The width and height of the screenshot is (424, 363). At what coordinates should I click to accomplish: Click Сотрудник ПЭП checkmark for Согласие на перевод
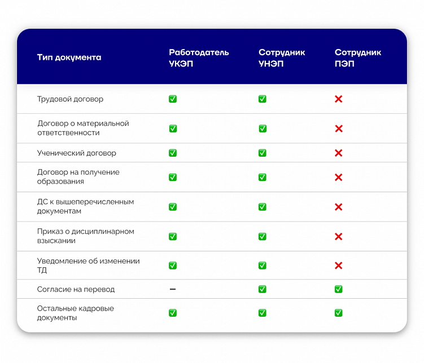(x=339, y=289)
